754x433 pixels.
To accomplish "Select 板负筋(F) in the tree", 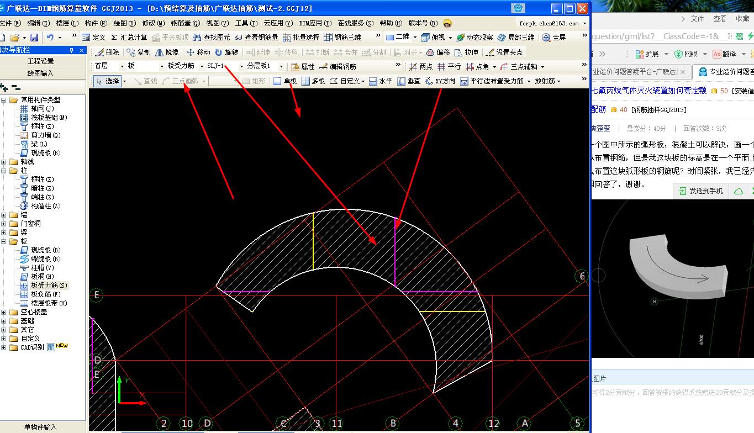I will pyautogui.click(x=46, y=294).
